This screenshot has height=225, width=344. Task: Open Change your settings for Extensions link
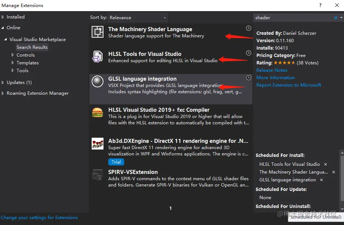(39, 218)
